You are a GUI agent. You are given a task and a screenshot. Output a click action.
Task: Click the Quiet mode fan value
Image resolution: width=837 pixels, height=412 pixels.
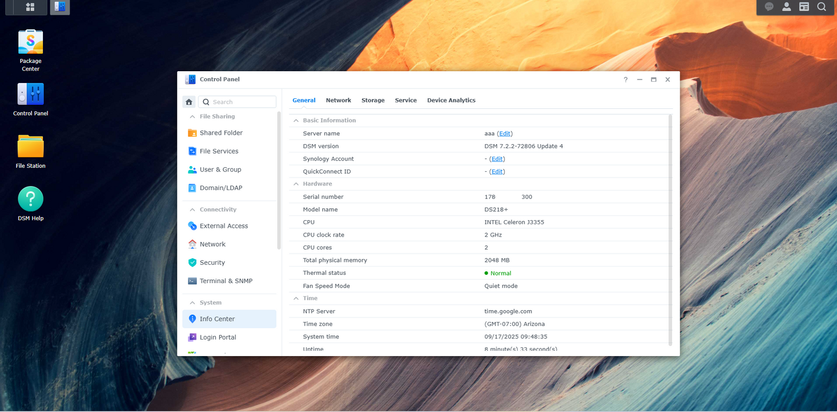pyautogui.click(x=501, y=286)
